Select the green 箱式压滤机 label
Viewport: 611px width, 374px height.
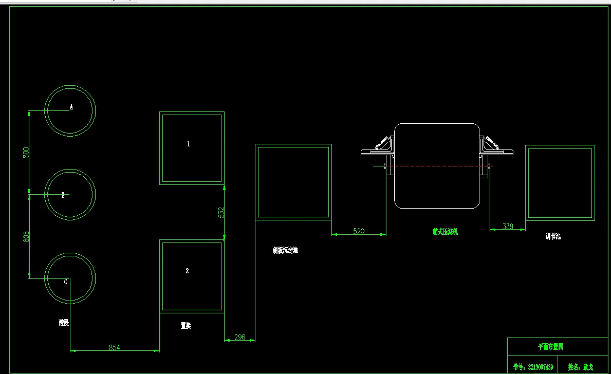click(445, 232)
